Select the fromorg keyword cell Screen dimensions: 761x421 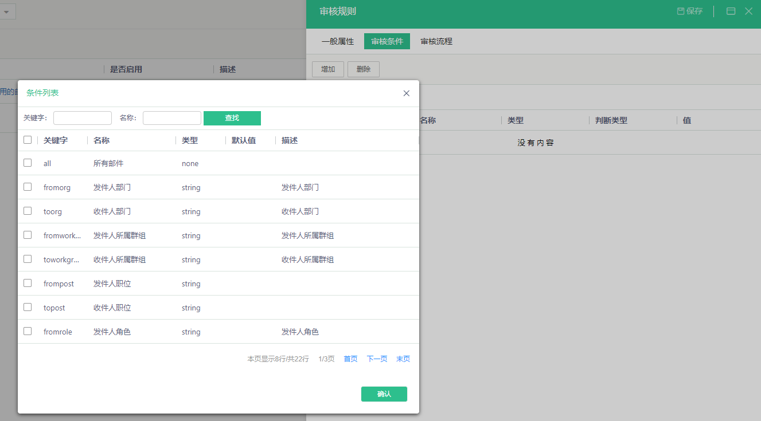click(x=57, y=187)
